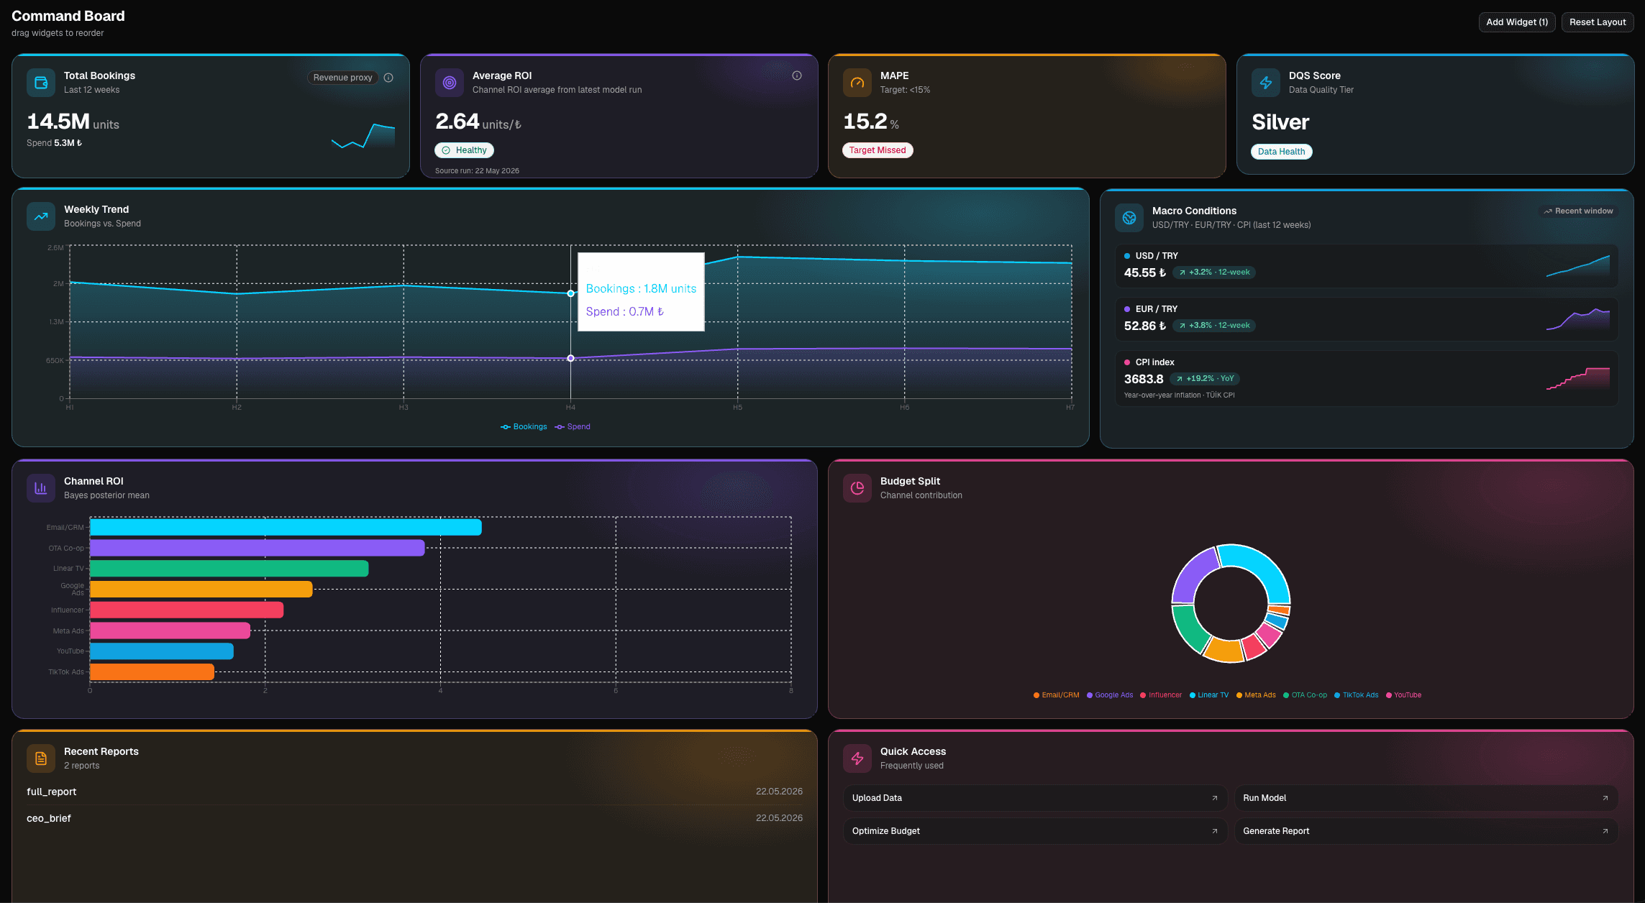Click the Email/CRM bar in Channel ROI
This screenshot has width=1645, height=903.
(x=286, y=528)
